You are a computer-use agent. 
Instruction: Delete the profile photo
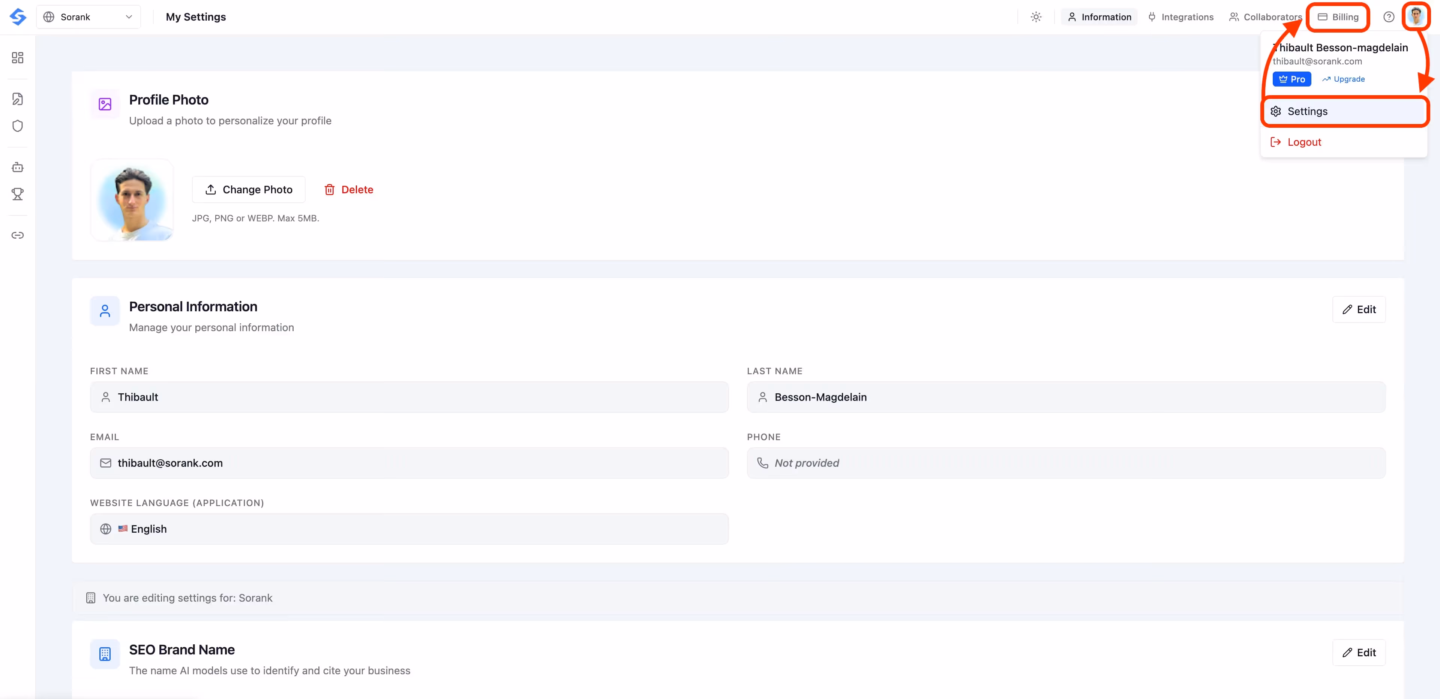pos(348,190)
